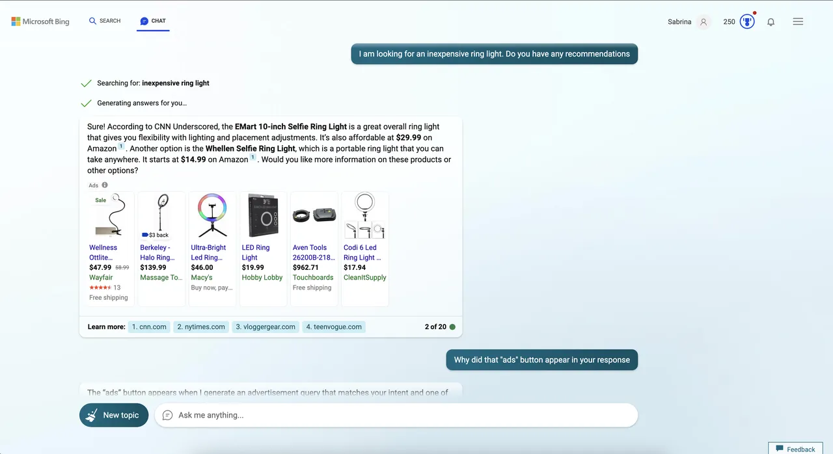The image size is (833, 454).
Task: Click the Codi 6 Led Ring Light title
Action: (x=362, y=252)
